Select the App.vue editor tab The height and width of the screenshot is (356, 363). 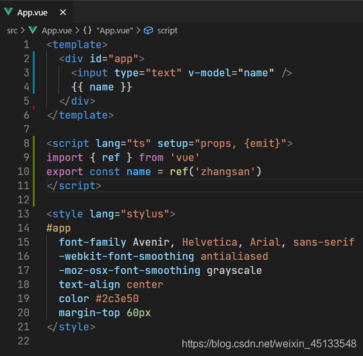click(x=37, y=12)
